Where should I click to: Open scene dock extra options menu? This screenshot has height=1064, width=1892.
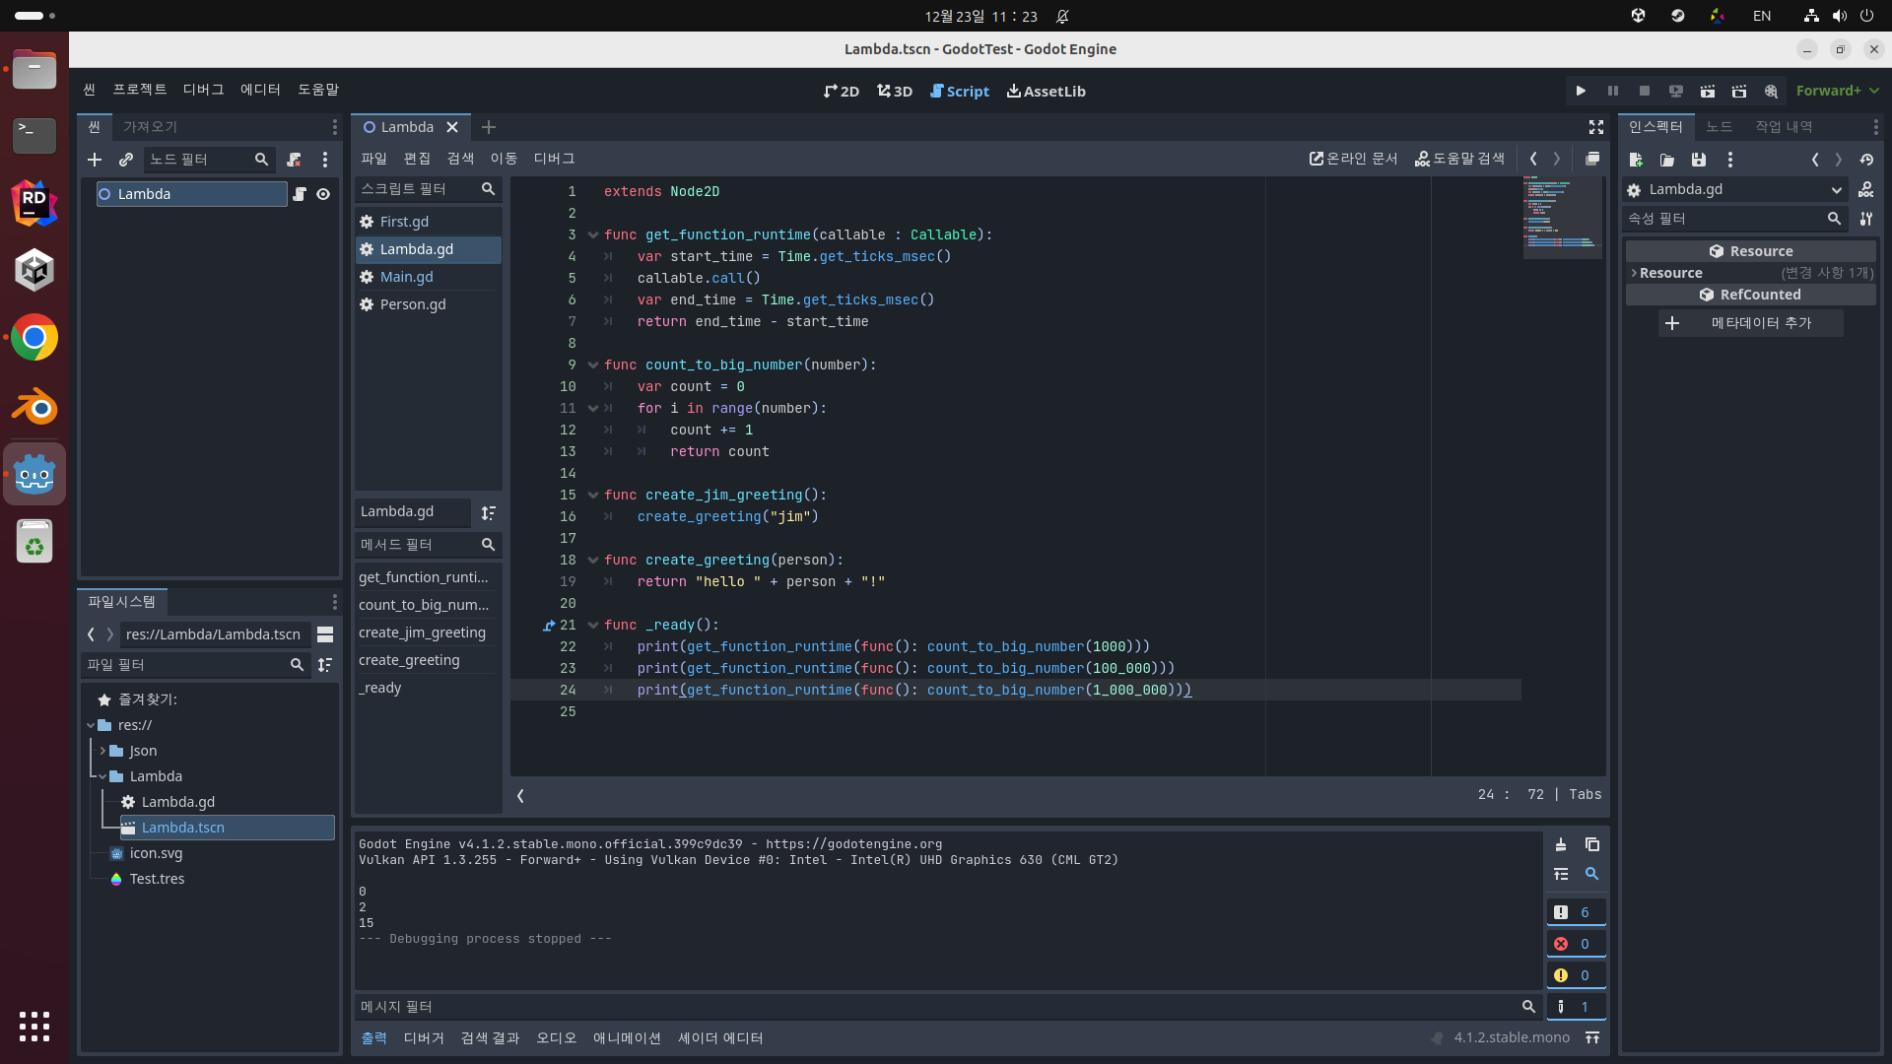(x=325, y=160)
